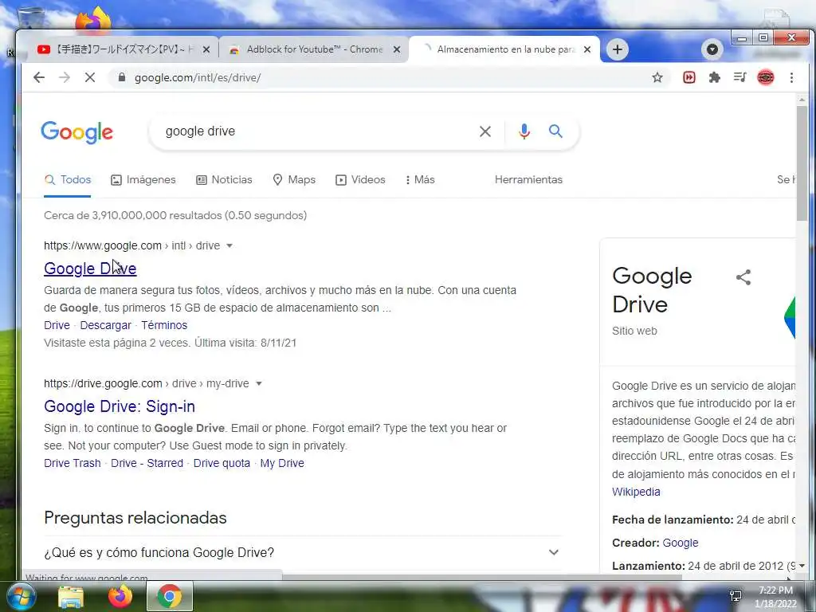Go back to the previous page

[39, 77]
